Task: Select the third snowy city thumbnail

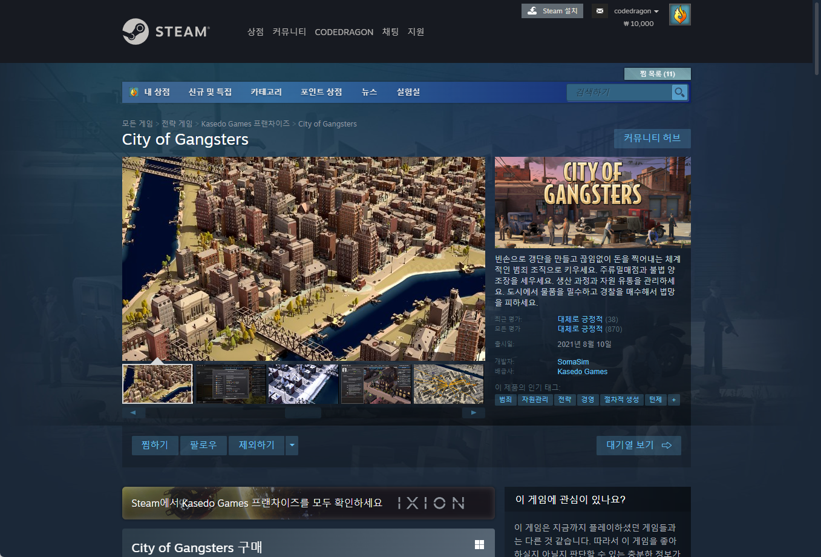Action: (303, 384)
